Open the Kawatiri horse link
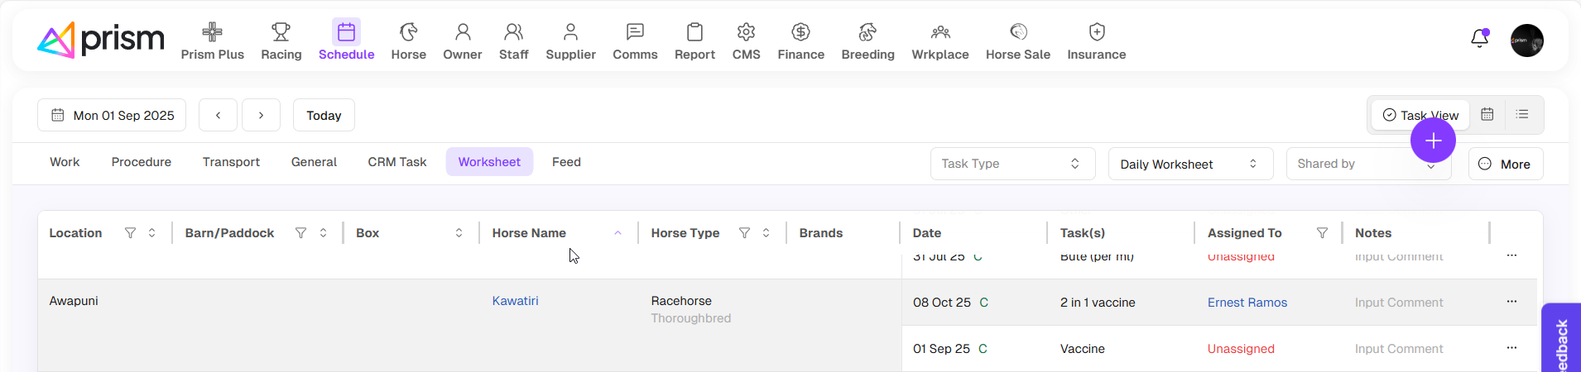Viewport: 1581px width, 372px height. 515,301
